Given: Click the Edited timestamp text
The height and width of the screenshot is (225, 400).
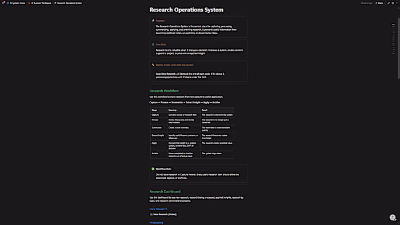Looking at the screenshot, I should click(366, 3).
